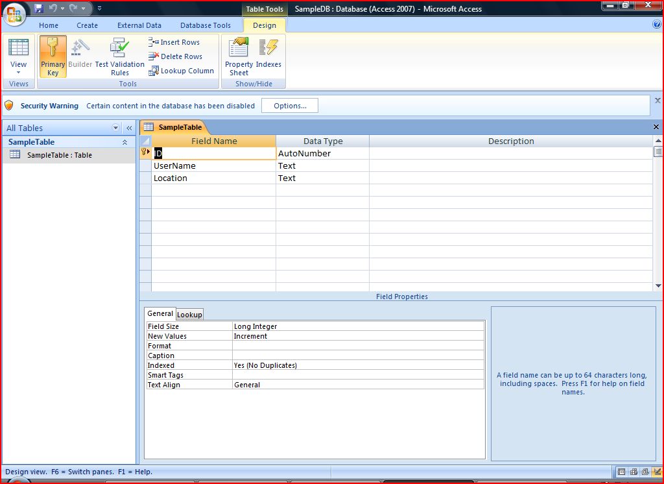Switch to Database Tools tab
Viewport: 664px width, 484px height.
pyautogui.click(x=206, y=25)
